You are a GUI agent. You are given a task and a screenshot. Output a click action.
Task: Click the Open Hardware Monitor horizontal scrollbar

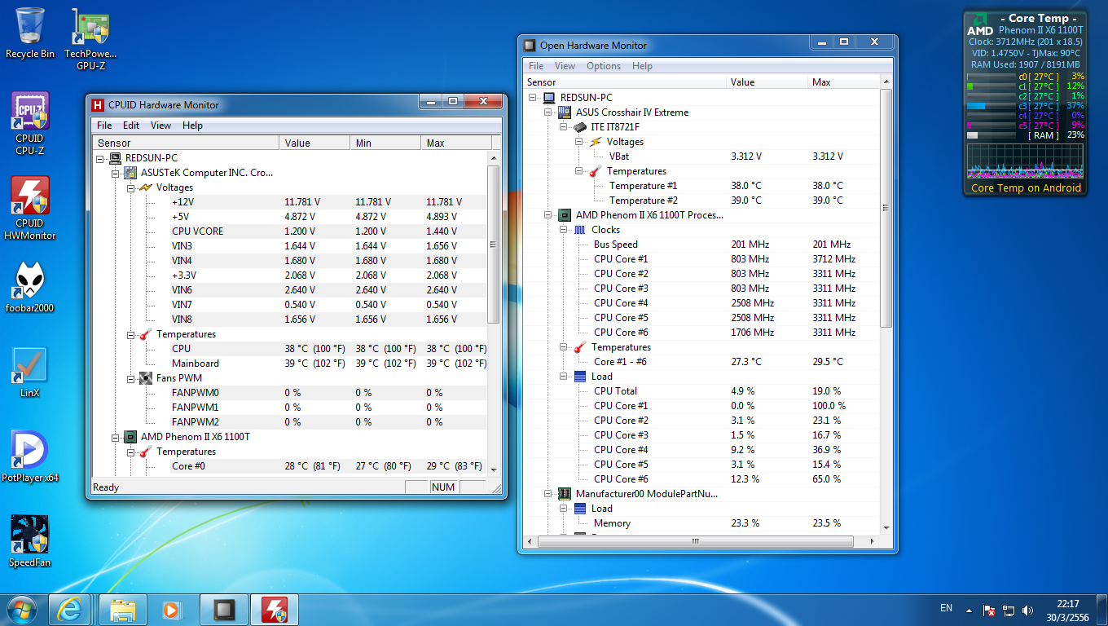click(x=695, y=541)
